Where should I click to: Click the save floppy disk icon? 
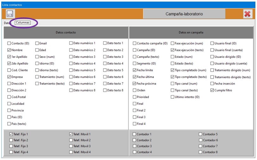pos(10,14)
